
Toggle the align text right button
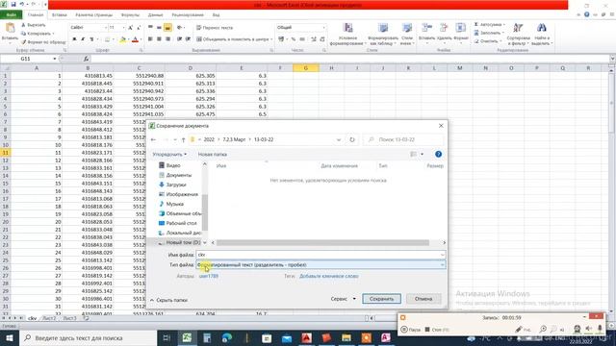(x=167, y=39)
